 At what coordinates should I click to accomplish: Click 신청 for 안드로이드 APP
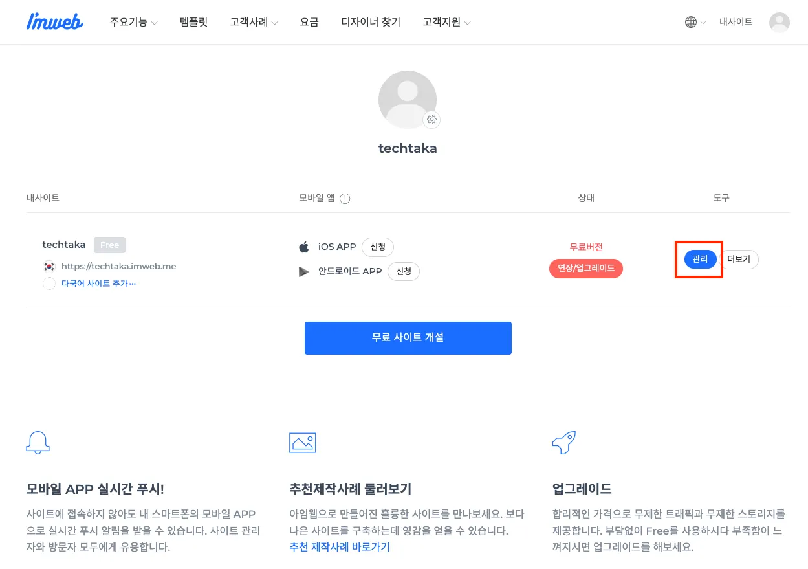pos(404,271)
